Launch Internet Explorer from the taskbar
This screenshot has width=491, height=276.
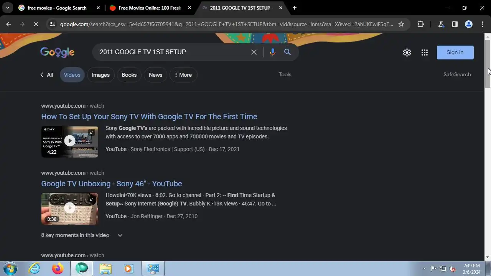(x=35, y=268)
